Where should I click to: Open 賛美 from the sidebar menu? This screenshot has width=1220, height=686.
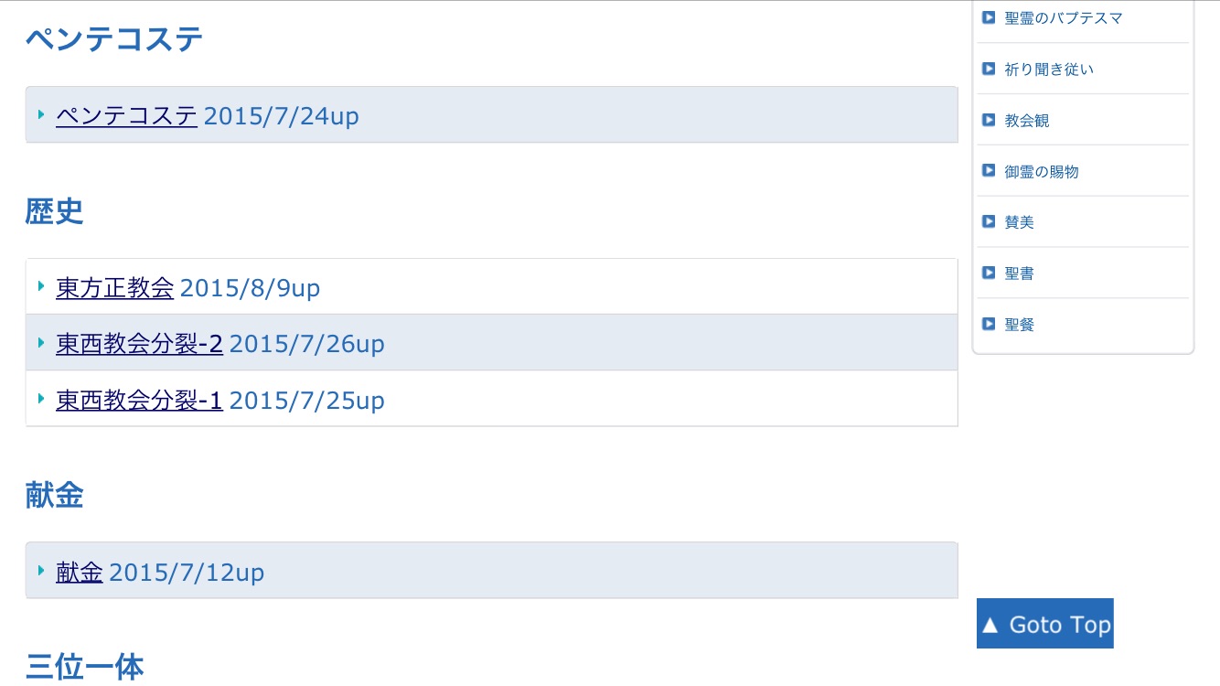click(1019, 222)
